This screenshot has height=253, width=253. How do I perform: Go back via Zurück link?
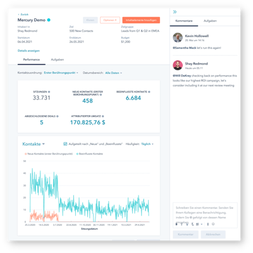pyautogui.click(x=23, y=15)
